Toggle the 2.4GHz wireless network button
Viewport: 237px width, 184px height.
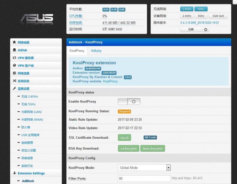point(187,9)
